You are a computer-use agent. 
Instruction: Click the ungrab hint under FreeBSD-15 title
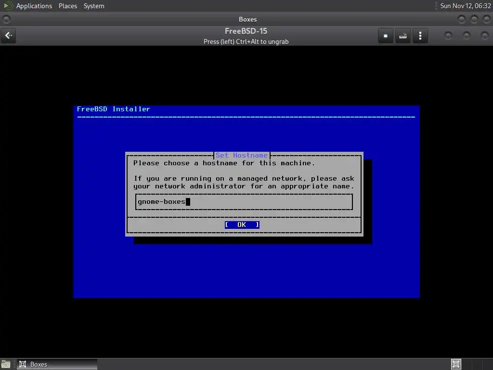[x=246, y=41]
